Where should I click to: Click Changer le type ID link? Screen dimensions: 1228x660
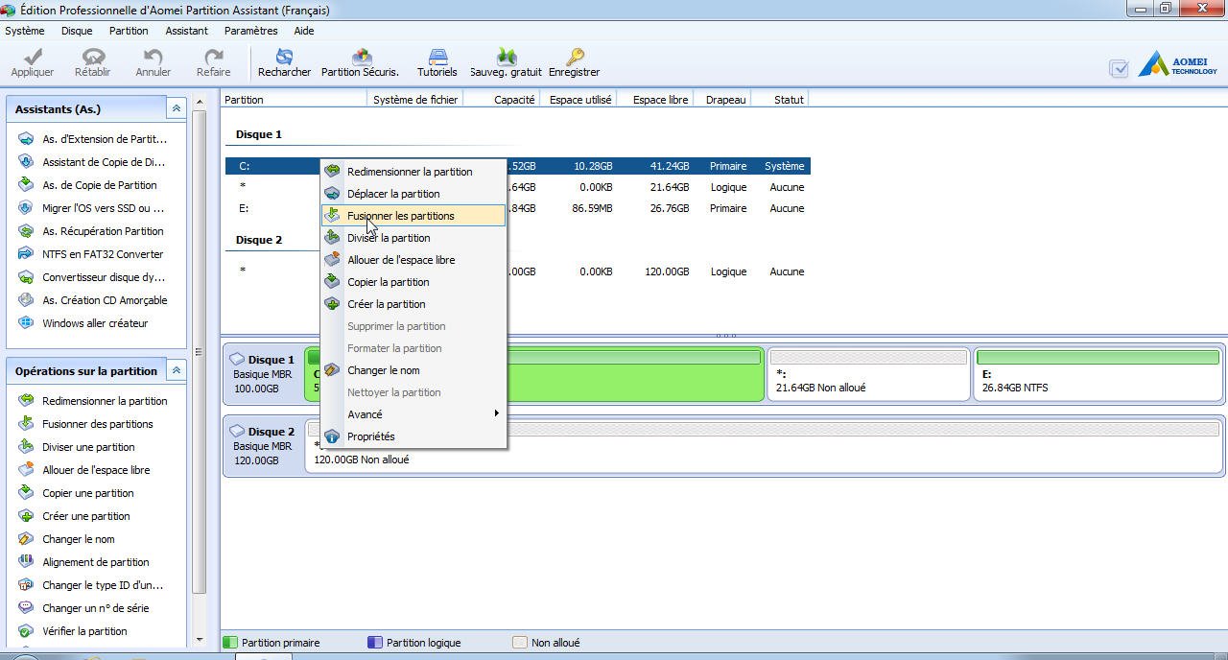(x=103, y=585)
